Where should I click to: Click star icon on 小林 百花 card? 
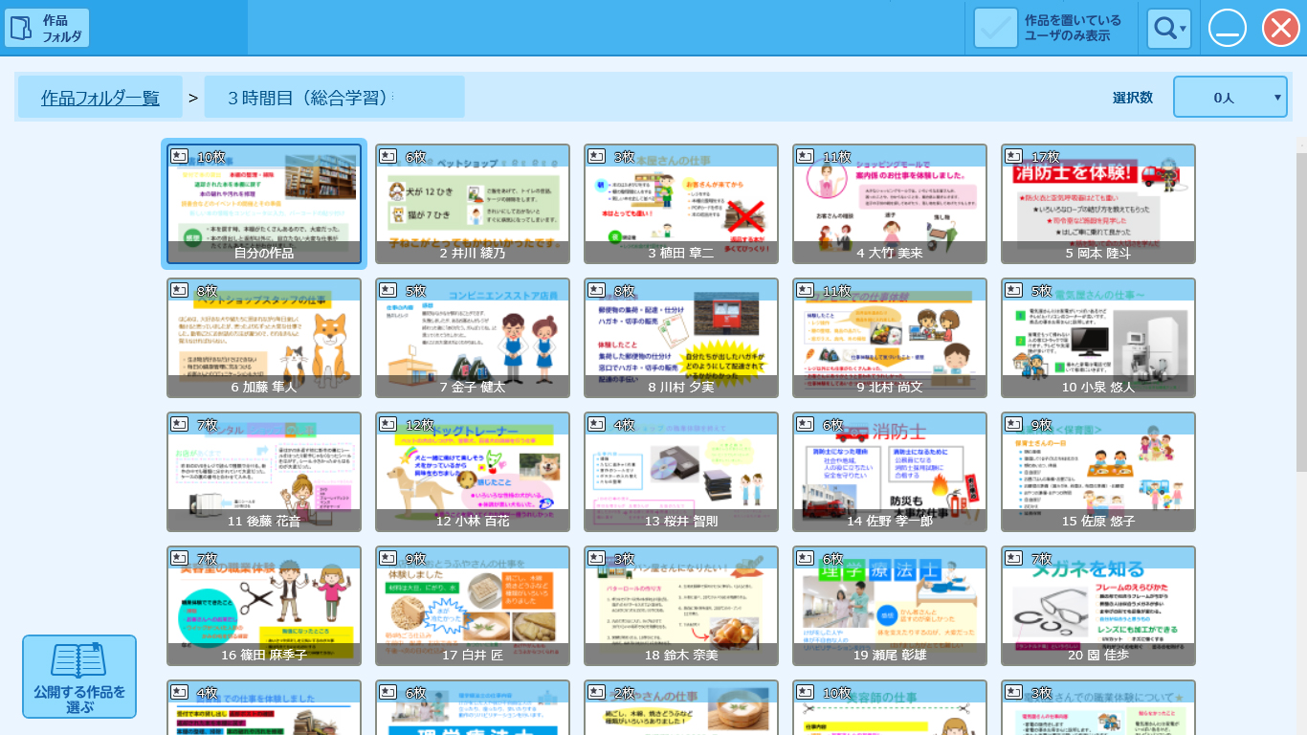click(x=388, y=424)
